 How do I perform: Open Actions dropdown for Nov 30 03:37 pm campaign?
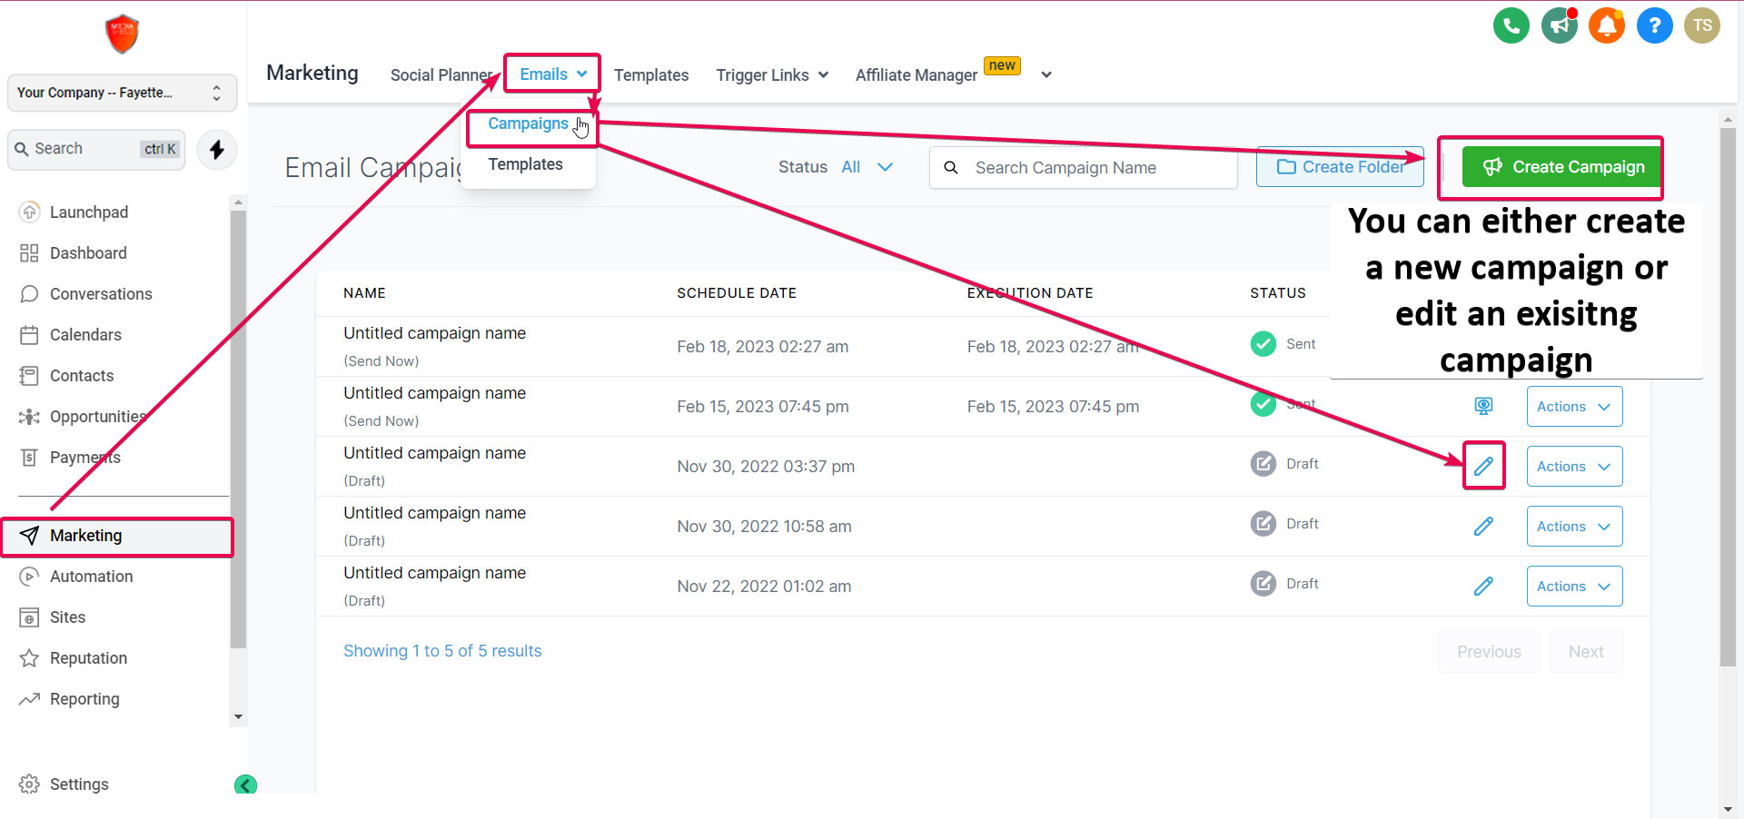(1574, 466)
